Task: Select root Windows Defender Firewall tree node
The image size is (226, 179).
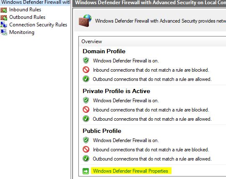Action: point(36,3)
